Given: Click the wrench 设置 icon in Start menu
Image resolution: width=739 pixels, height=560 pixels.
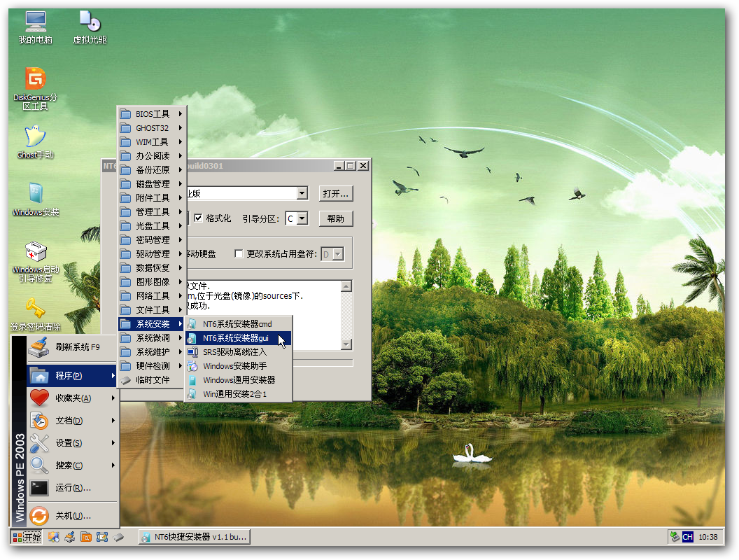Looking at the screenshot, I should [x=39, y=442].
